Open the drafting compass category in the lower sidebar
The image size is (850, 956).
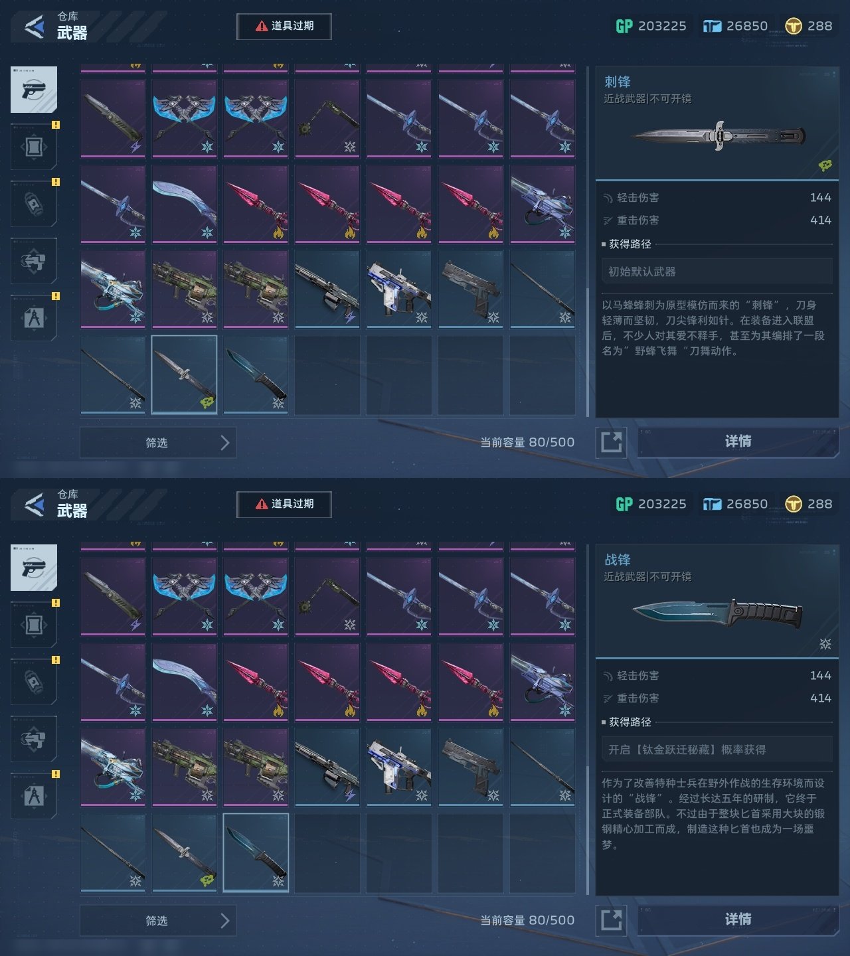point(34,795)
